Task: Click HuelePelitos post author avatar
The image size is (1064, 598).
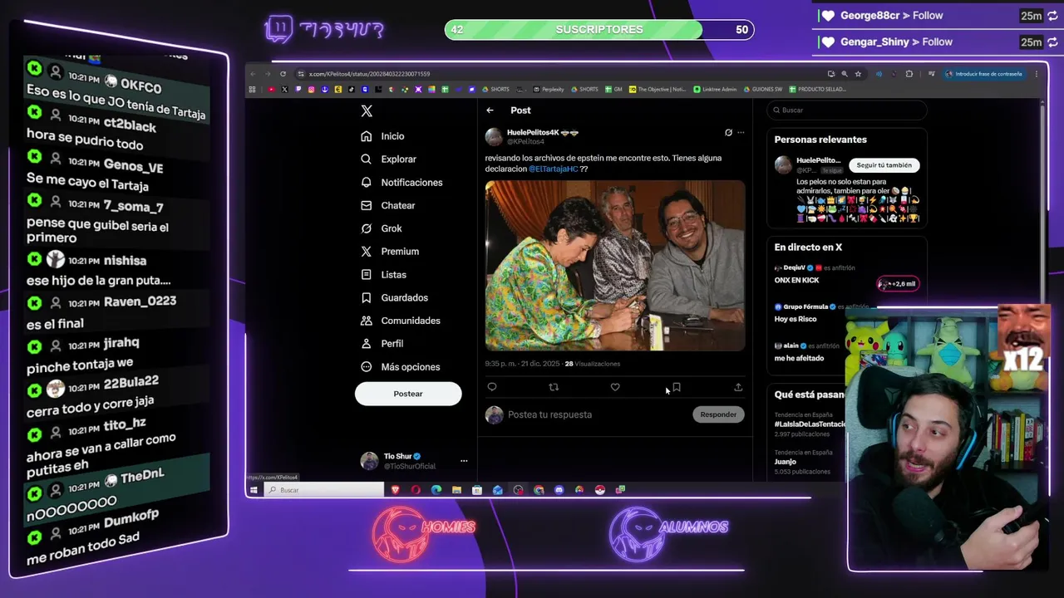Action: (494, 137)
